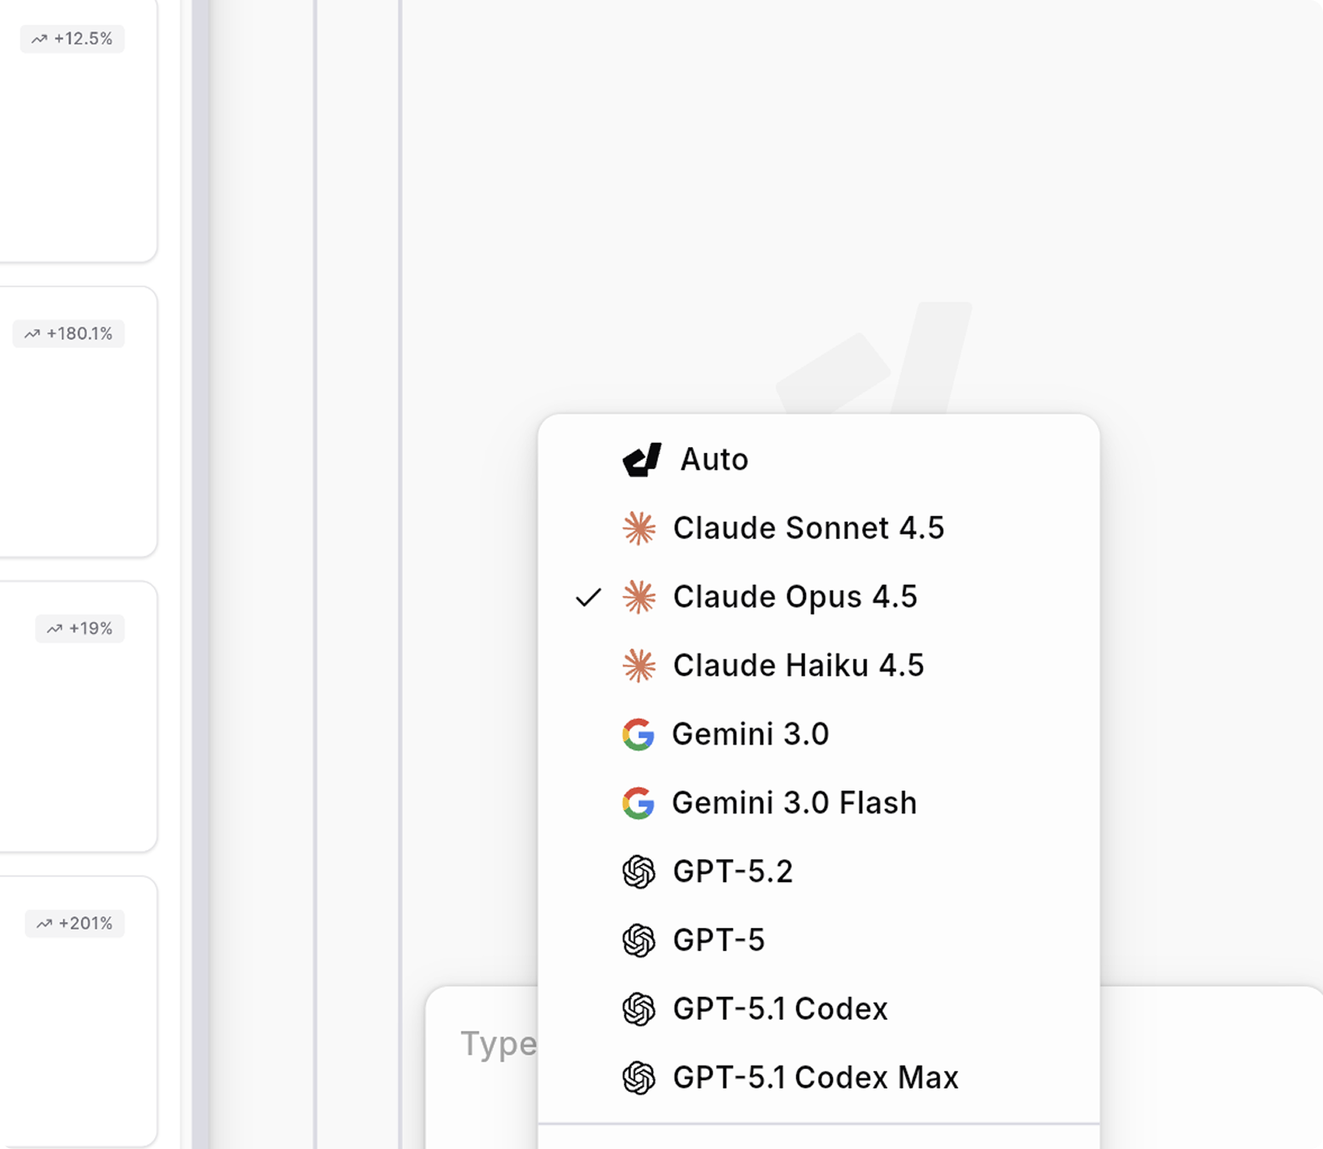Viewport: 1323px width, 1149px height.
Task: Choose Claude Sonnet 4.5 from the list
Action: click(818, 528)
